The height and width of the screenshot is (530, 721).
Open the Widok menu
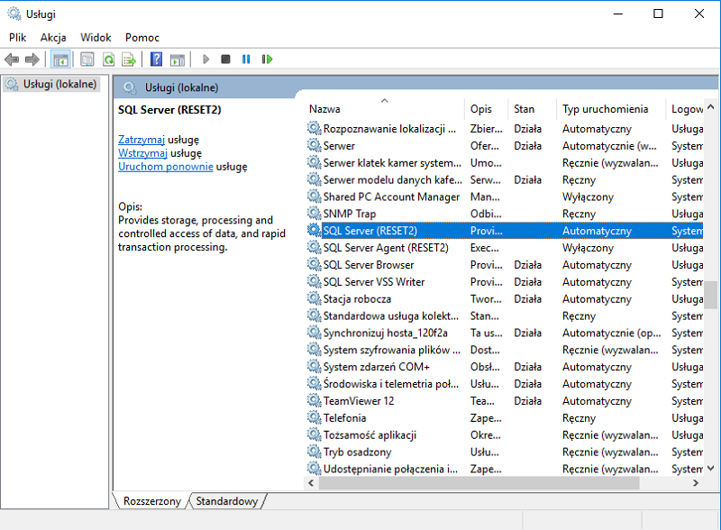click(x=96, y=37)
